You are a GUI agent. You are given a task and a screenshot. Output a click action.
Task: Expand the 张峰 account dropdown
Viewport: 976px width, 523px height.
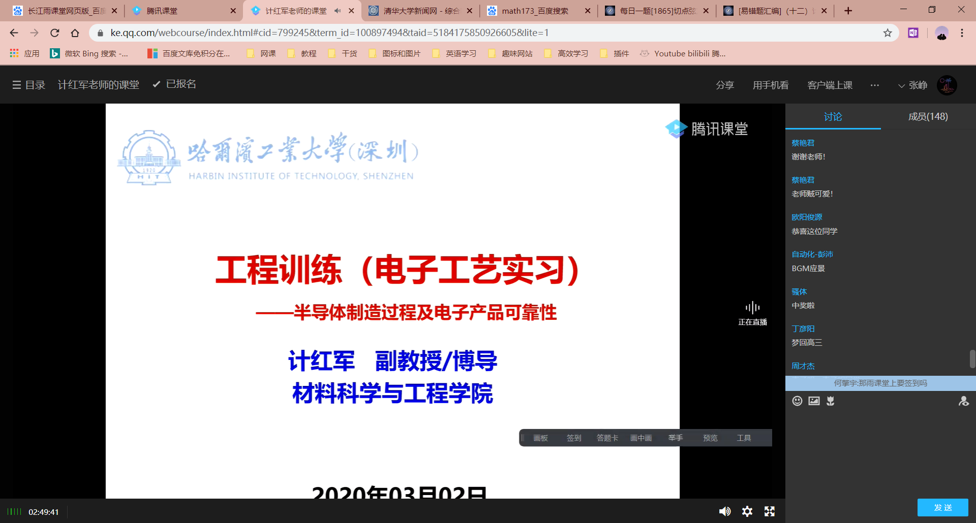coord(913,85)
